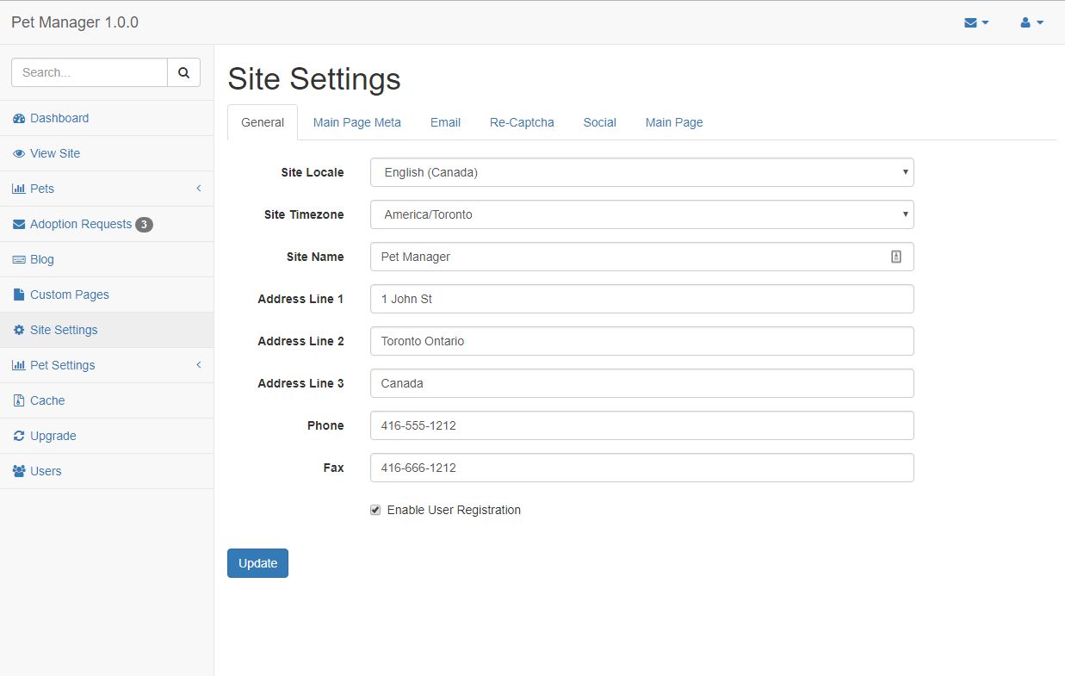Open the user account menu icon
Screen dimensions: 1065x676
(1031, 22)
